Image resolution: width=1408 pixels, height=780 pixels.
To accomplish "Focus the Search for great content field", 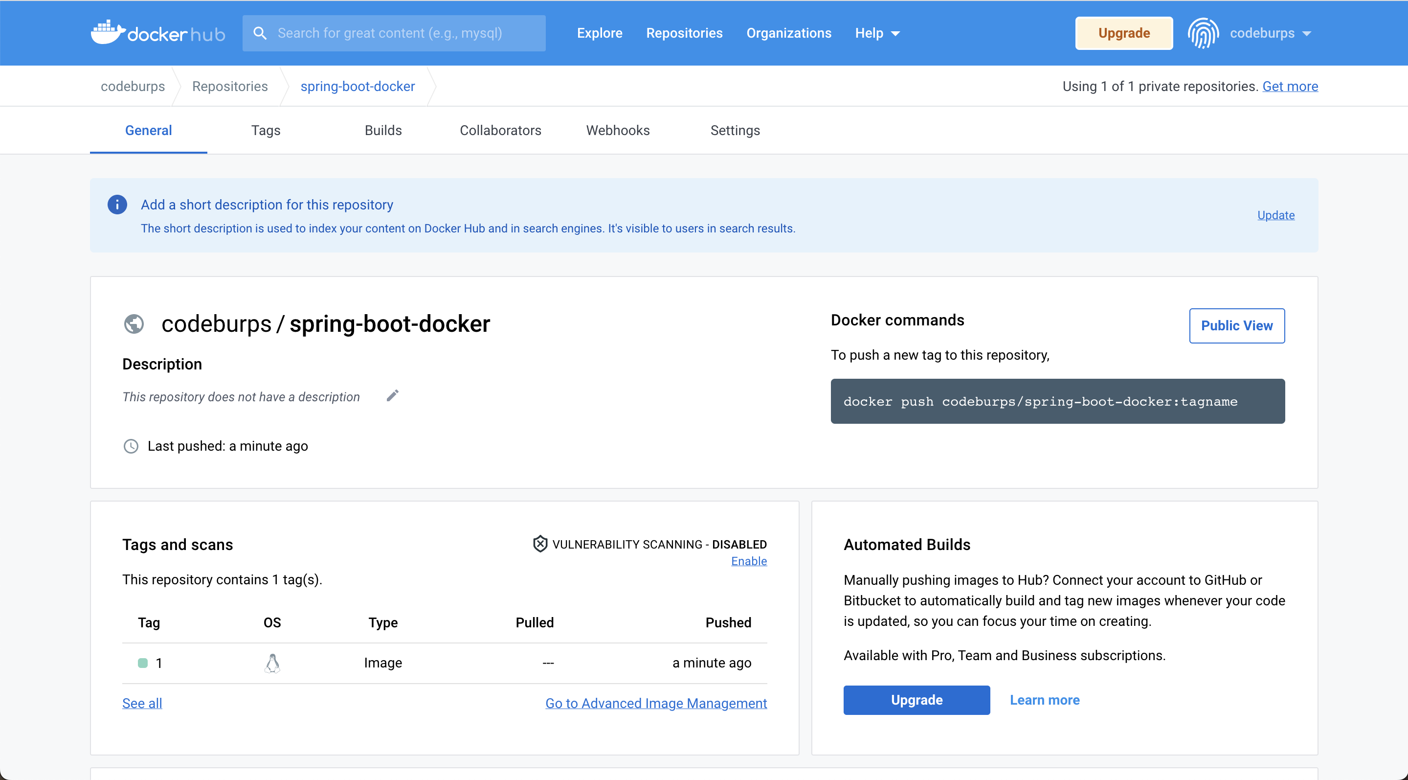I will pyautogui.click(x=394, y=33).
